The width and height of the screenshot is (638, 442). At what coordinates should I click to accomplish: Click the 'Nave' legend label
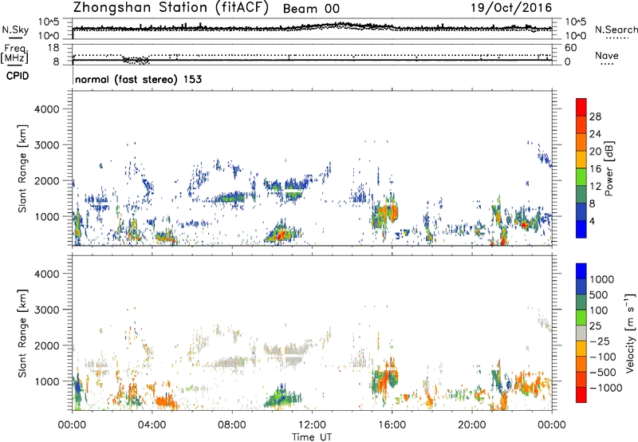(x=607, y=55)
